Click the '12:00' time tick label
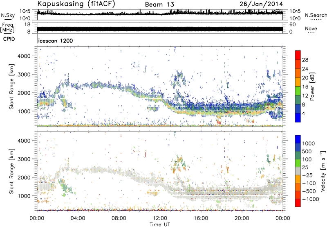 (160, 218)
